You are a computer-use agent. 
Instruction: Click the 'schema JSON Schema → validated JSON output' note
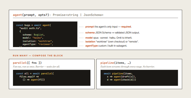click(112, 33)
